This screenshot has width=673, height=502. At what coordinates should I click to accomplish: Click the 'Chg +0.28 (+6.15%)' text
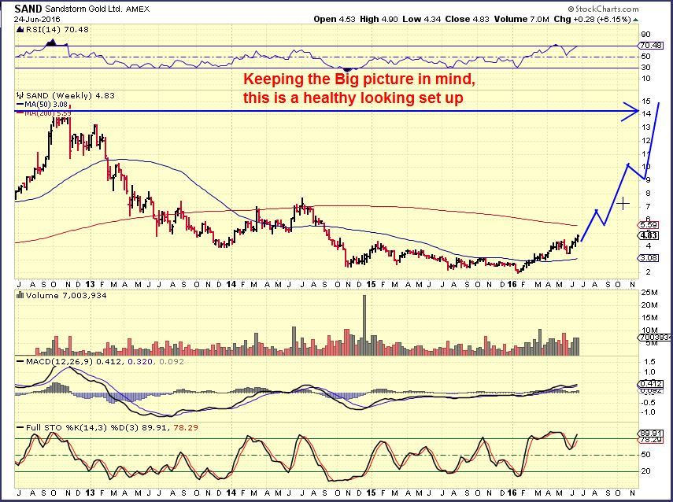click(x=592, y=20)
